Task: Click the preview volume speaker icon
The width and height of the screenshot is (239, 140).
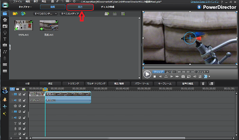Action: (x=195, y=77)
